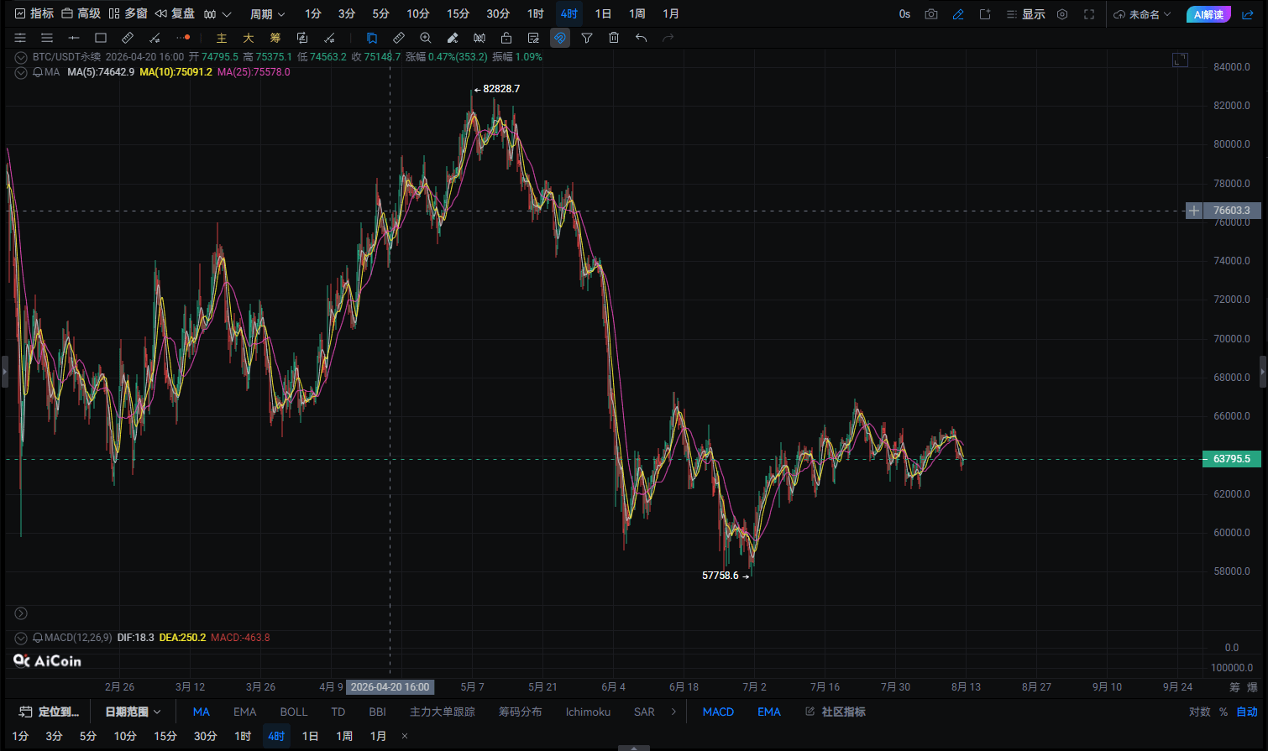This screenshot has height=751, width=1268.
Task: Expand the left side panel handle
Action: [x=3, y=371]
